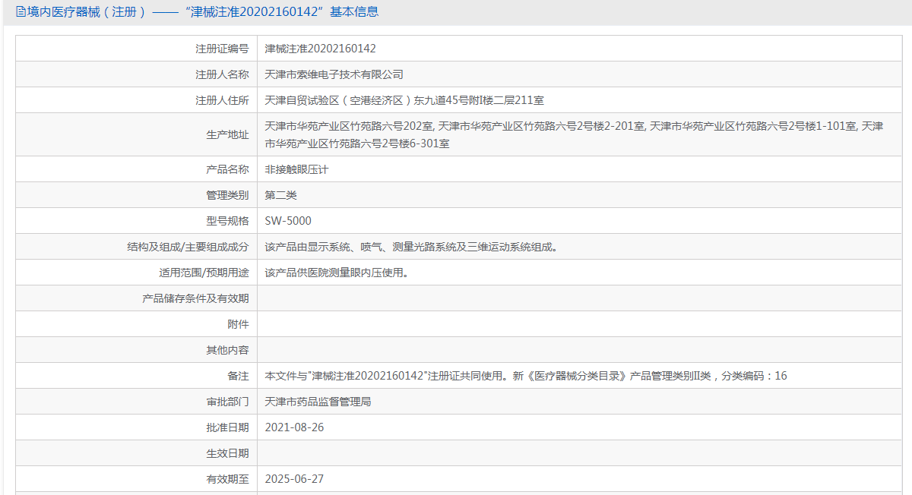
Task: Select the product name 非接触眼压计
Action: click(x=296, y=170)
